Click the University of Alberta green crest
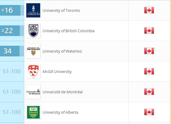Screen dimensions: 171x124 pos(33,112)
